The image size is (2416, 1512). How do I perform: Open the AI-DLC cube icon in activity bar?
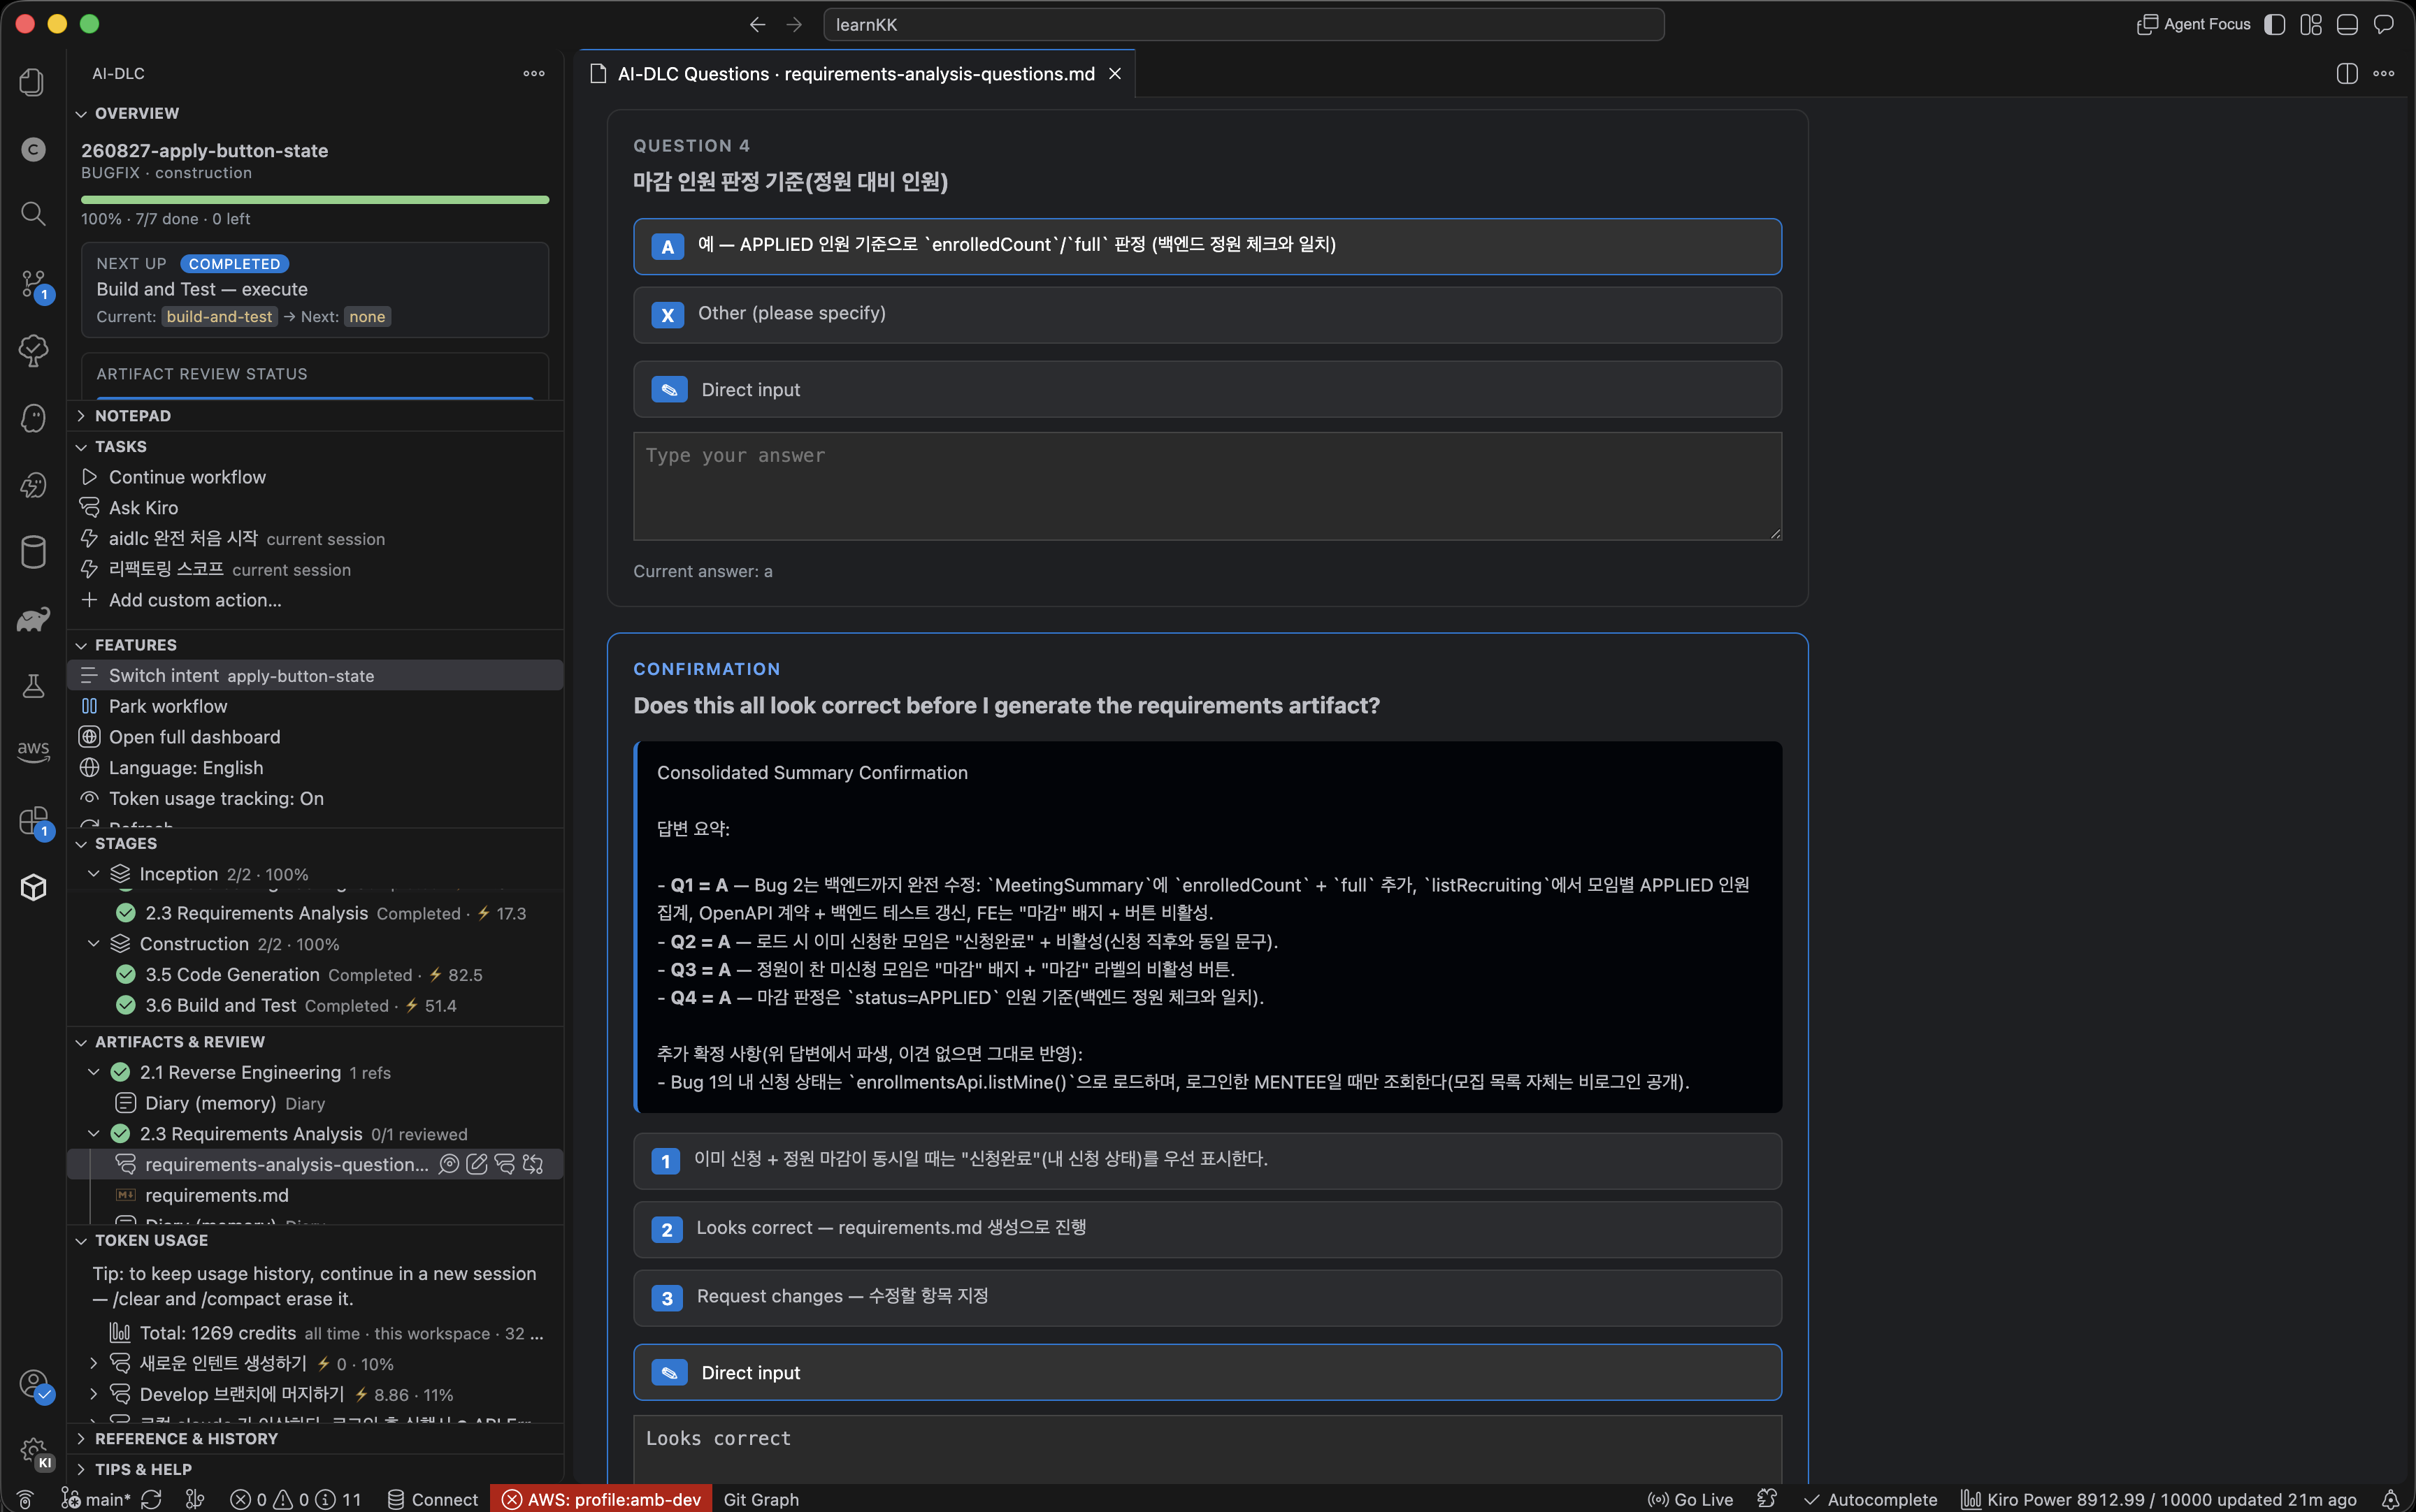click(32, 887)
